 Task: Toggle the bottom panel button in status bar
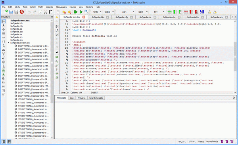click(x=9, y=142)
